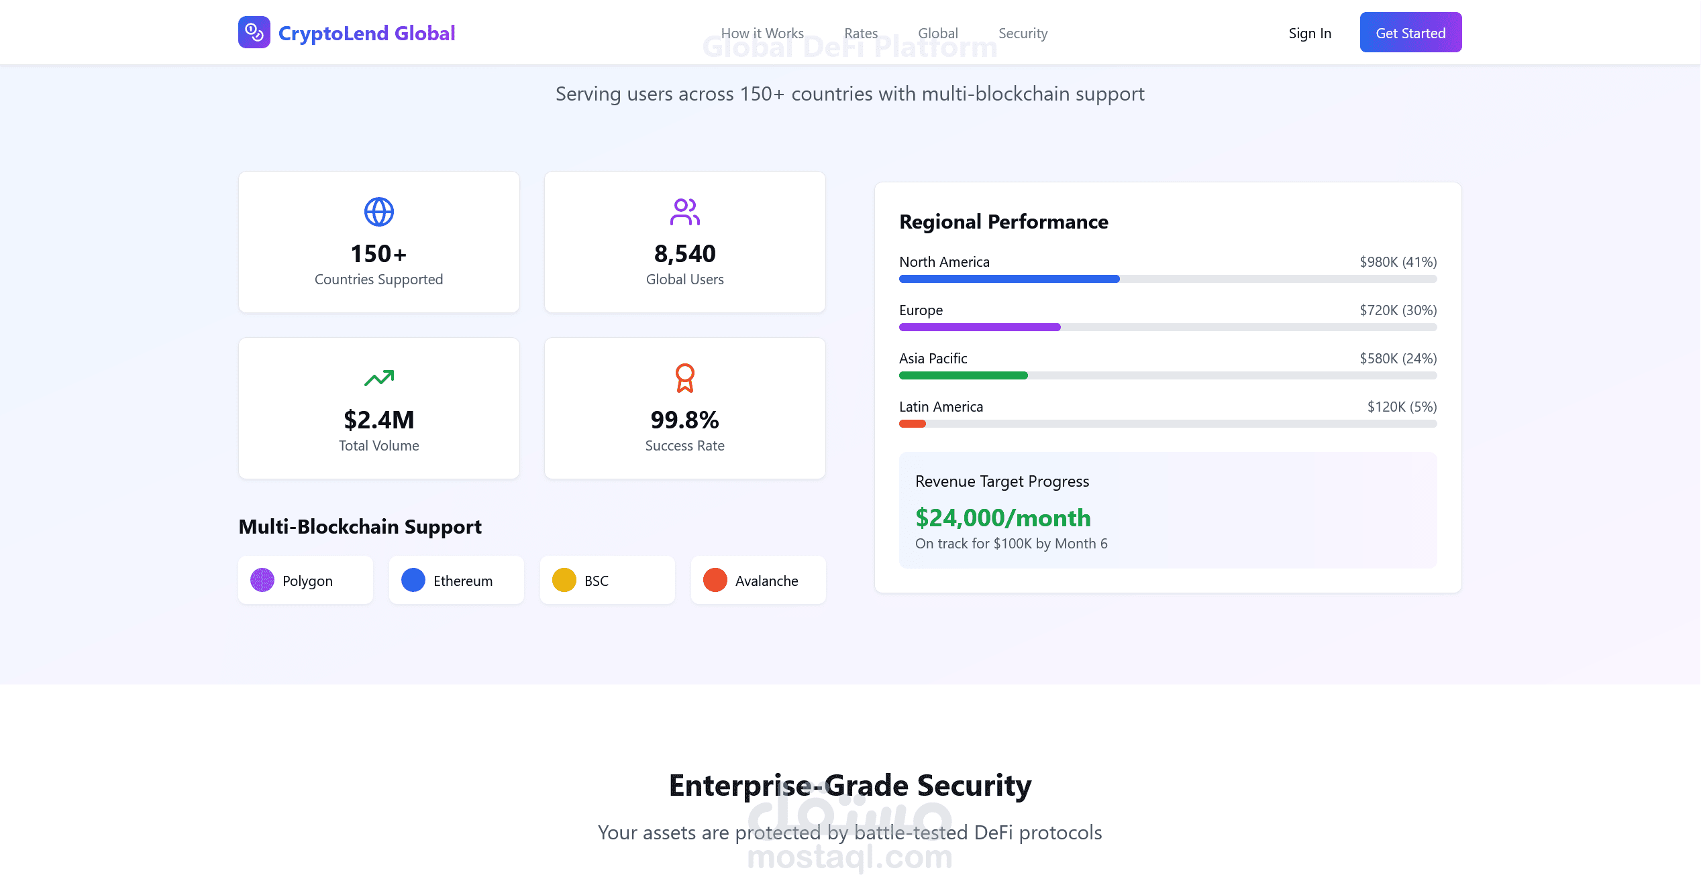The width and height of the screenshot is (1701, 893).
Task: Open the How it Works nav link
Action: [x=762, y=33]
